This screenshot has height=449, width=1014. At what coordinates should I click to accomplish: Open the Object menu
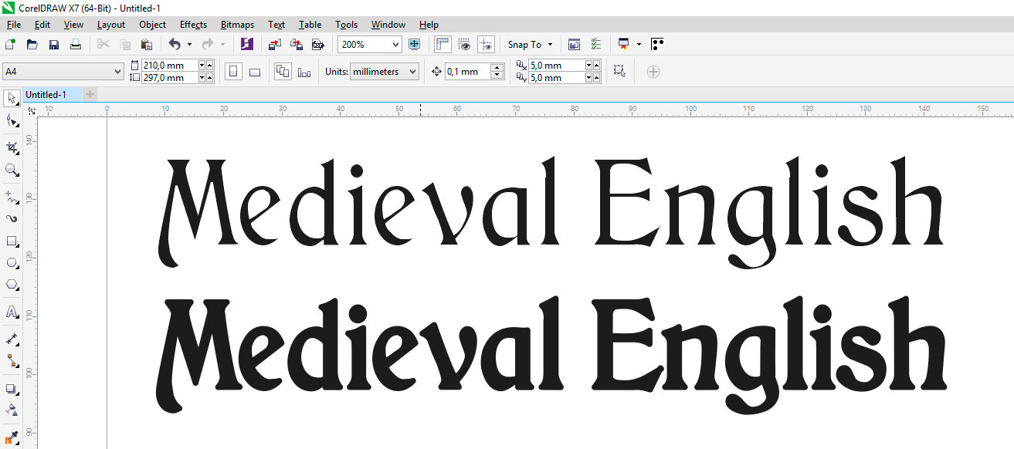[153, 25]
